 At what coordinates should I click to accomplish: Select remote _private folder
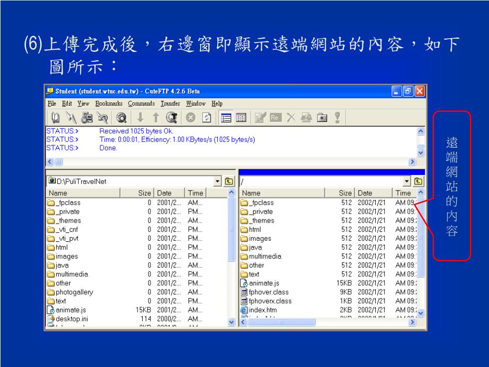click(257, 212)
